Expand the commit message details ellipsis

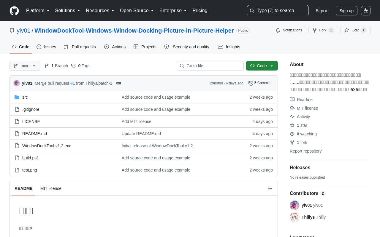coord(119,83)
